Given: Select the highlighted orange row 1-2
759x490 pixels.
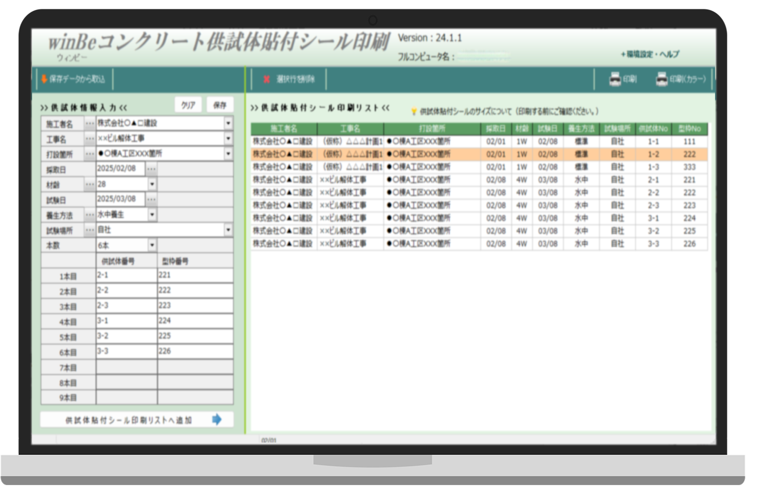Looking at the screenshot, I should [478, 154].
